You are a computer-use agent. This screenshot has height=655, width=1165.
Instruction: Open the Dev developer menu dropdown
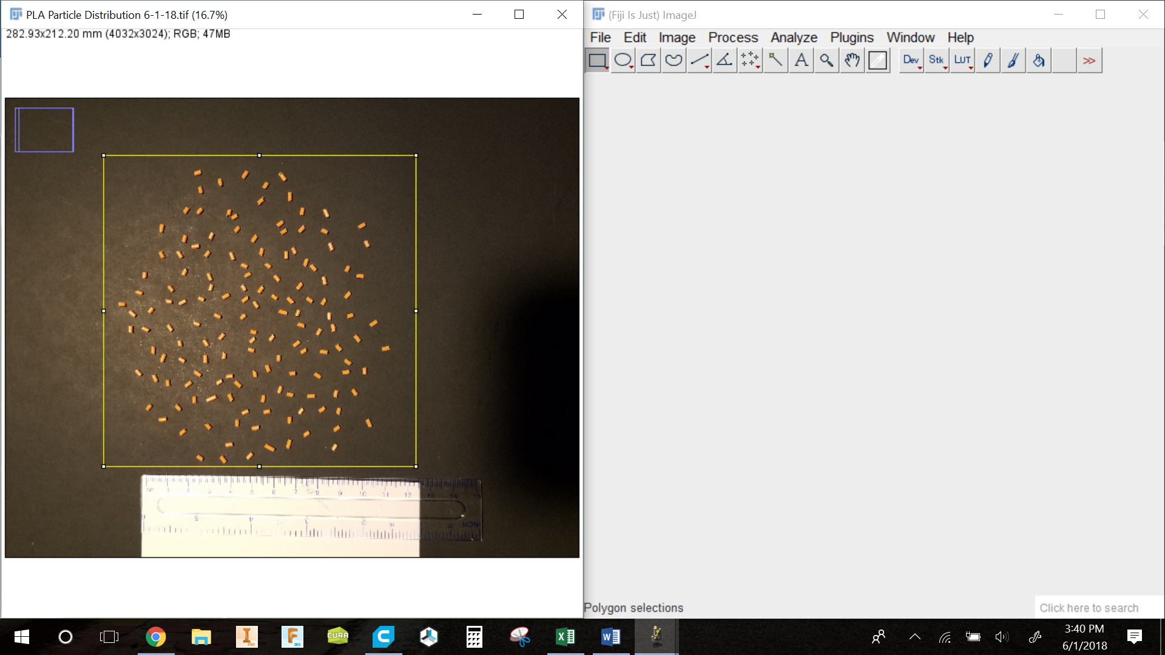(911, 60)
